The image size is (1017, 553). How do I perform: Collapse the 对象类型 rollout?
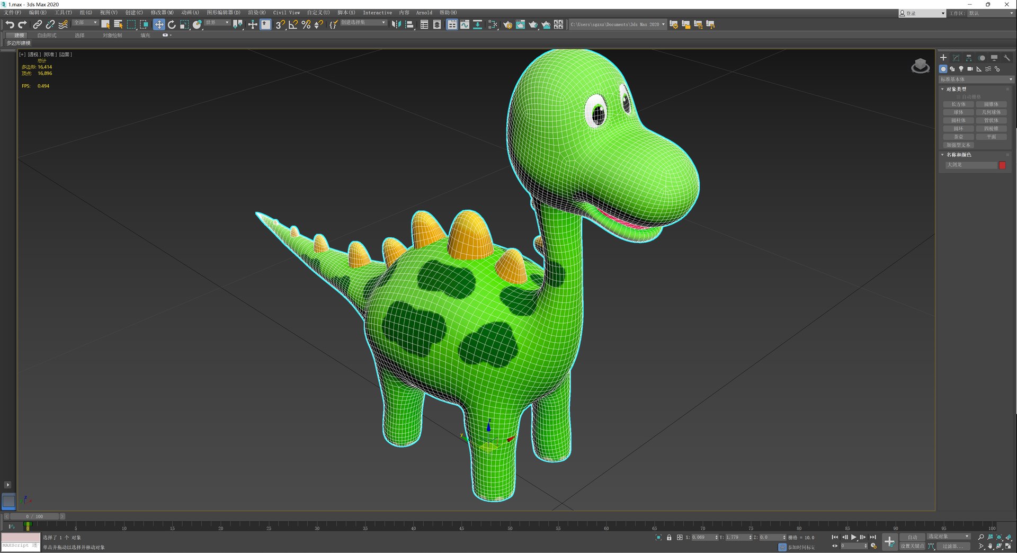pos(956,89)
